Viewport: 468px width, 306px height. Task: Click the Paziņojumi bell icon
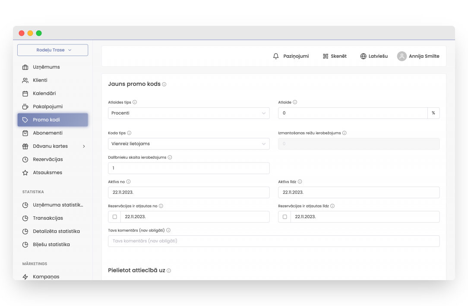(x=276, y=56)
